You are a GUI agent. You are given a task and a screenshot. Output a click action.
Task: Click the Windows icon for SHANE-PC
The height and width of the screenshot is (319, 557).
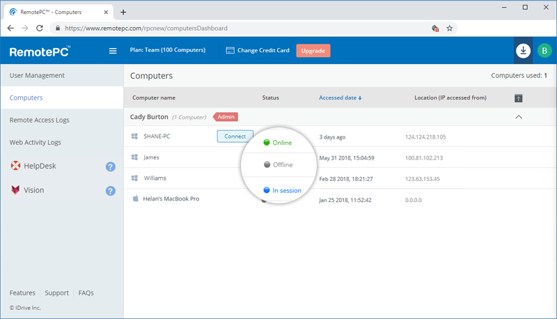click(134, 137)
